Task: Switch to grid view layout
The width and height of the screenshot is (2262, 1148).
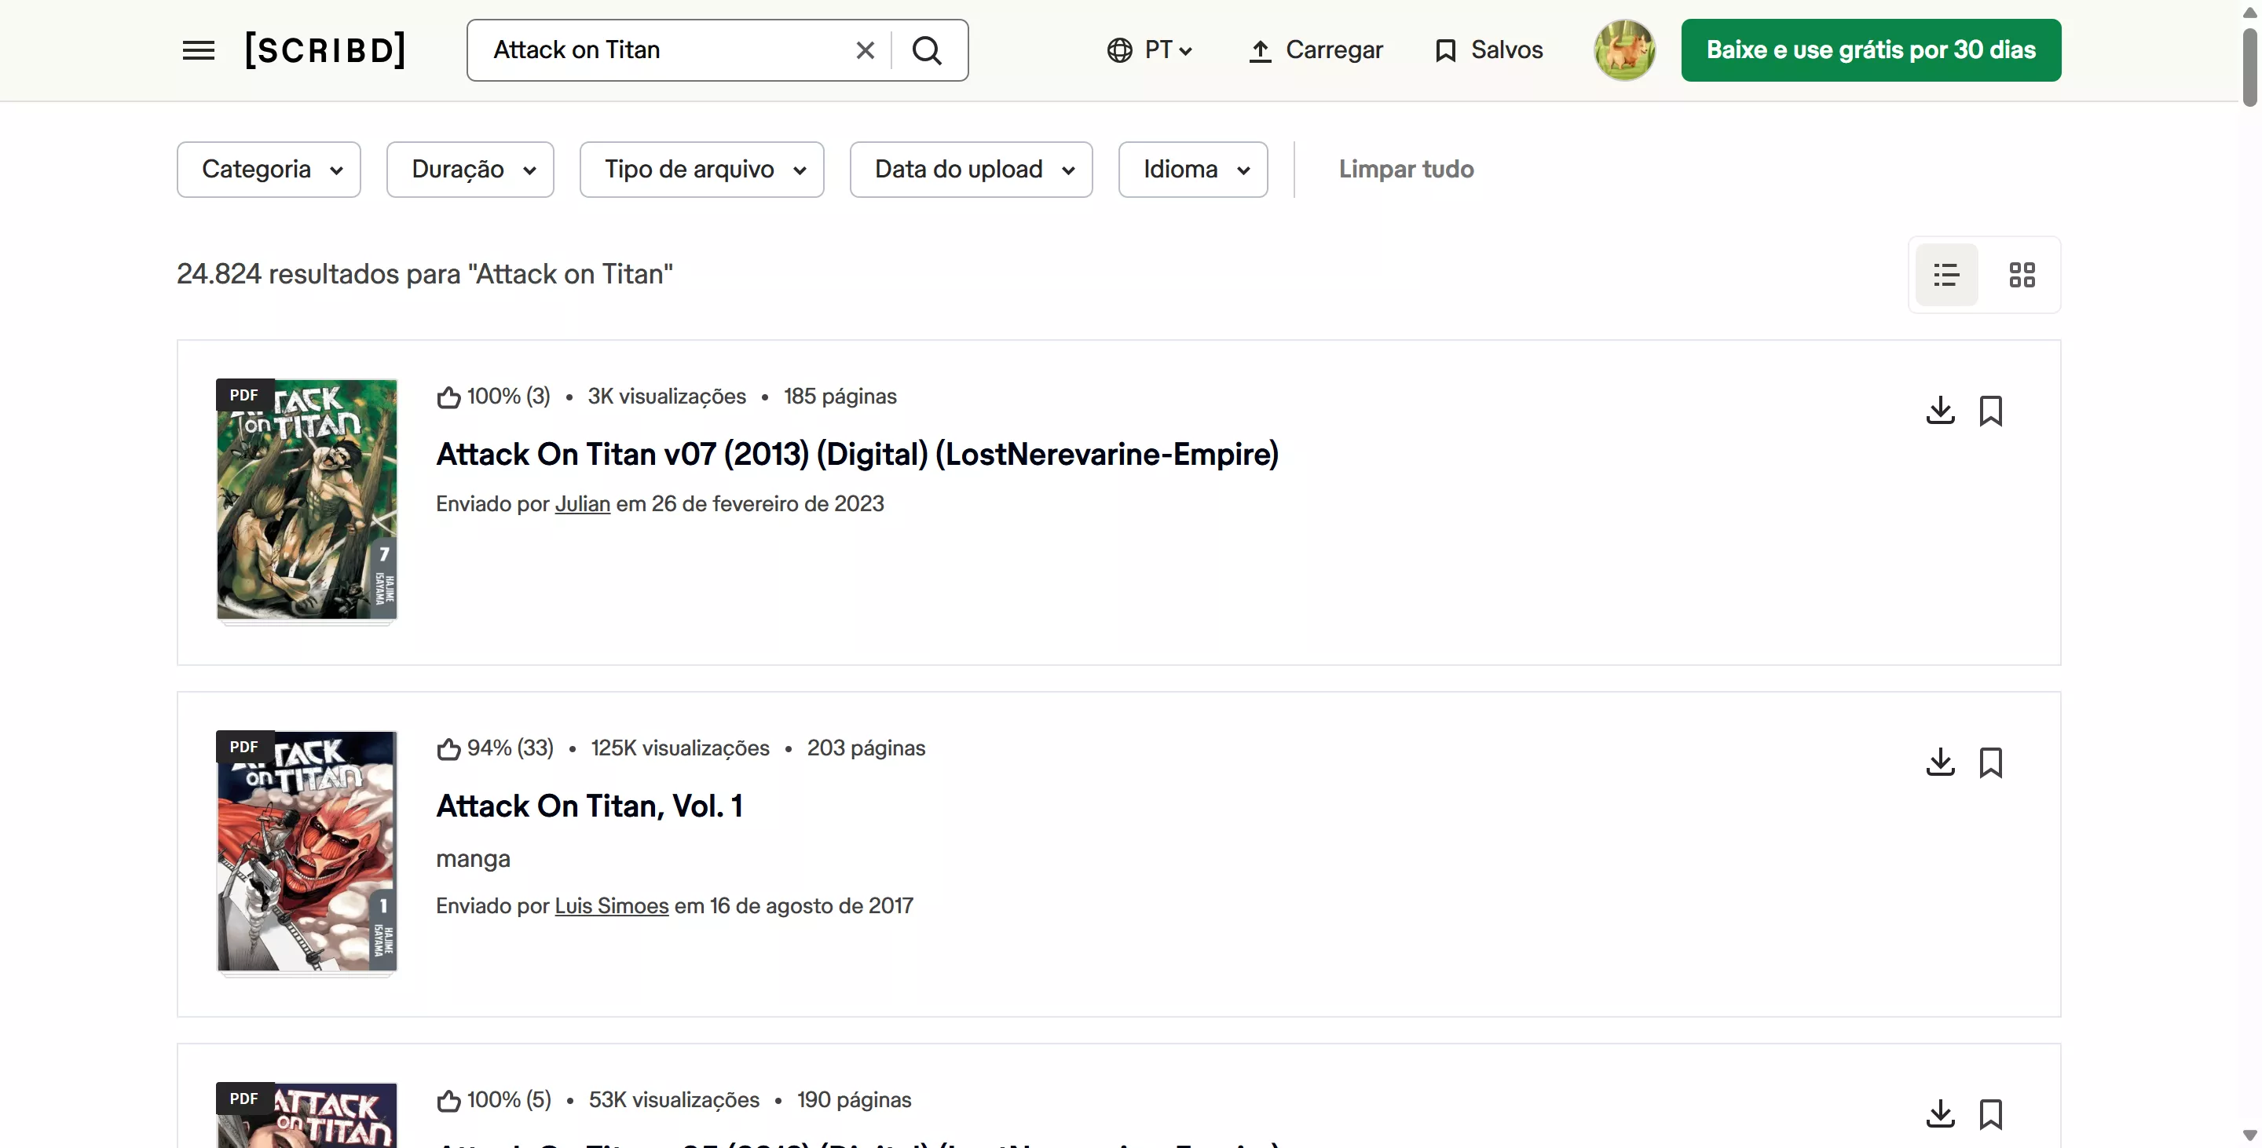Action: [x=2022, y=275]
